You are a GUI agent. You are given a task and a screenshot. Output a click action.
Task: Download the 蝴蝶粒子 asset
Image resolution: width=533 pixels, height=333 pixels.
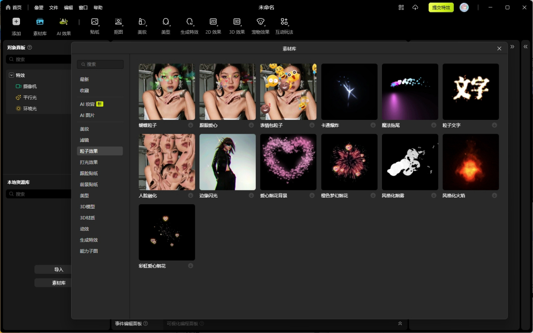(191, 125)
